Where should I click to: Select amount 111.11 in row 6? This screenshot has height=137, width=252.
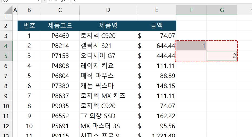156,66
